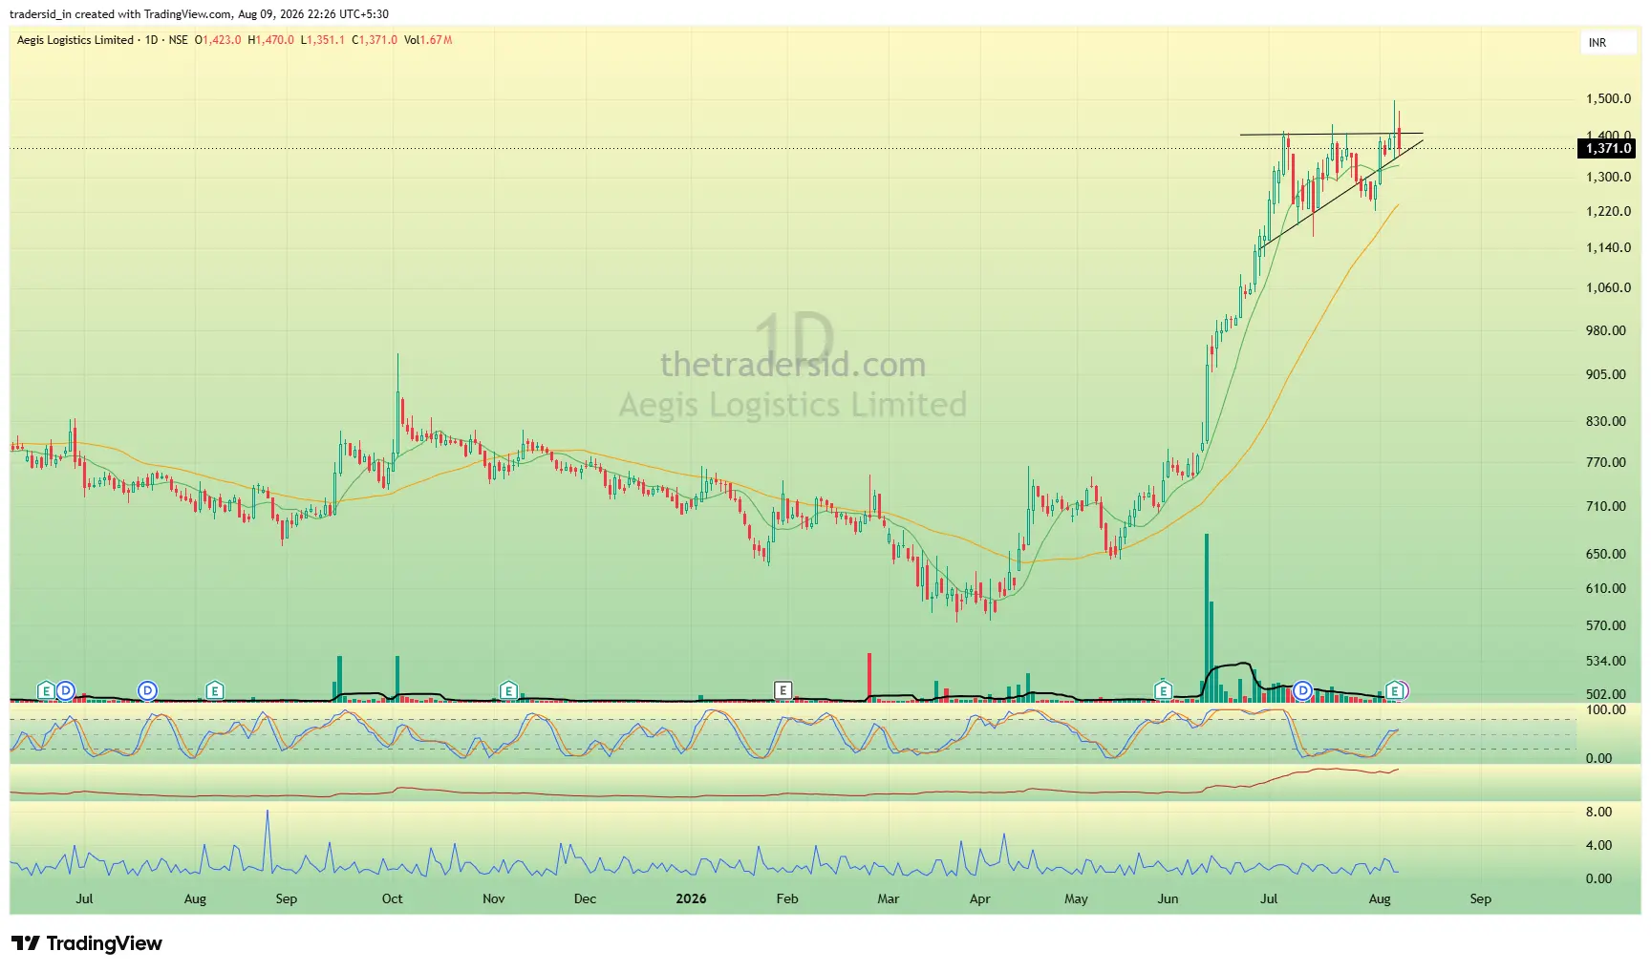Open the white earnings marker above Feb label
The image size is (1651, 972).
(x=783, y=690)
